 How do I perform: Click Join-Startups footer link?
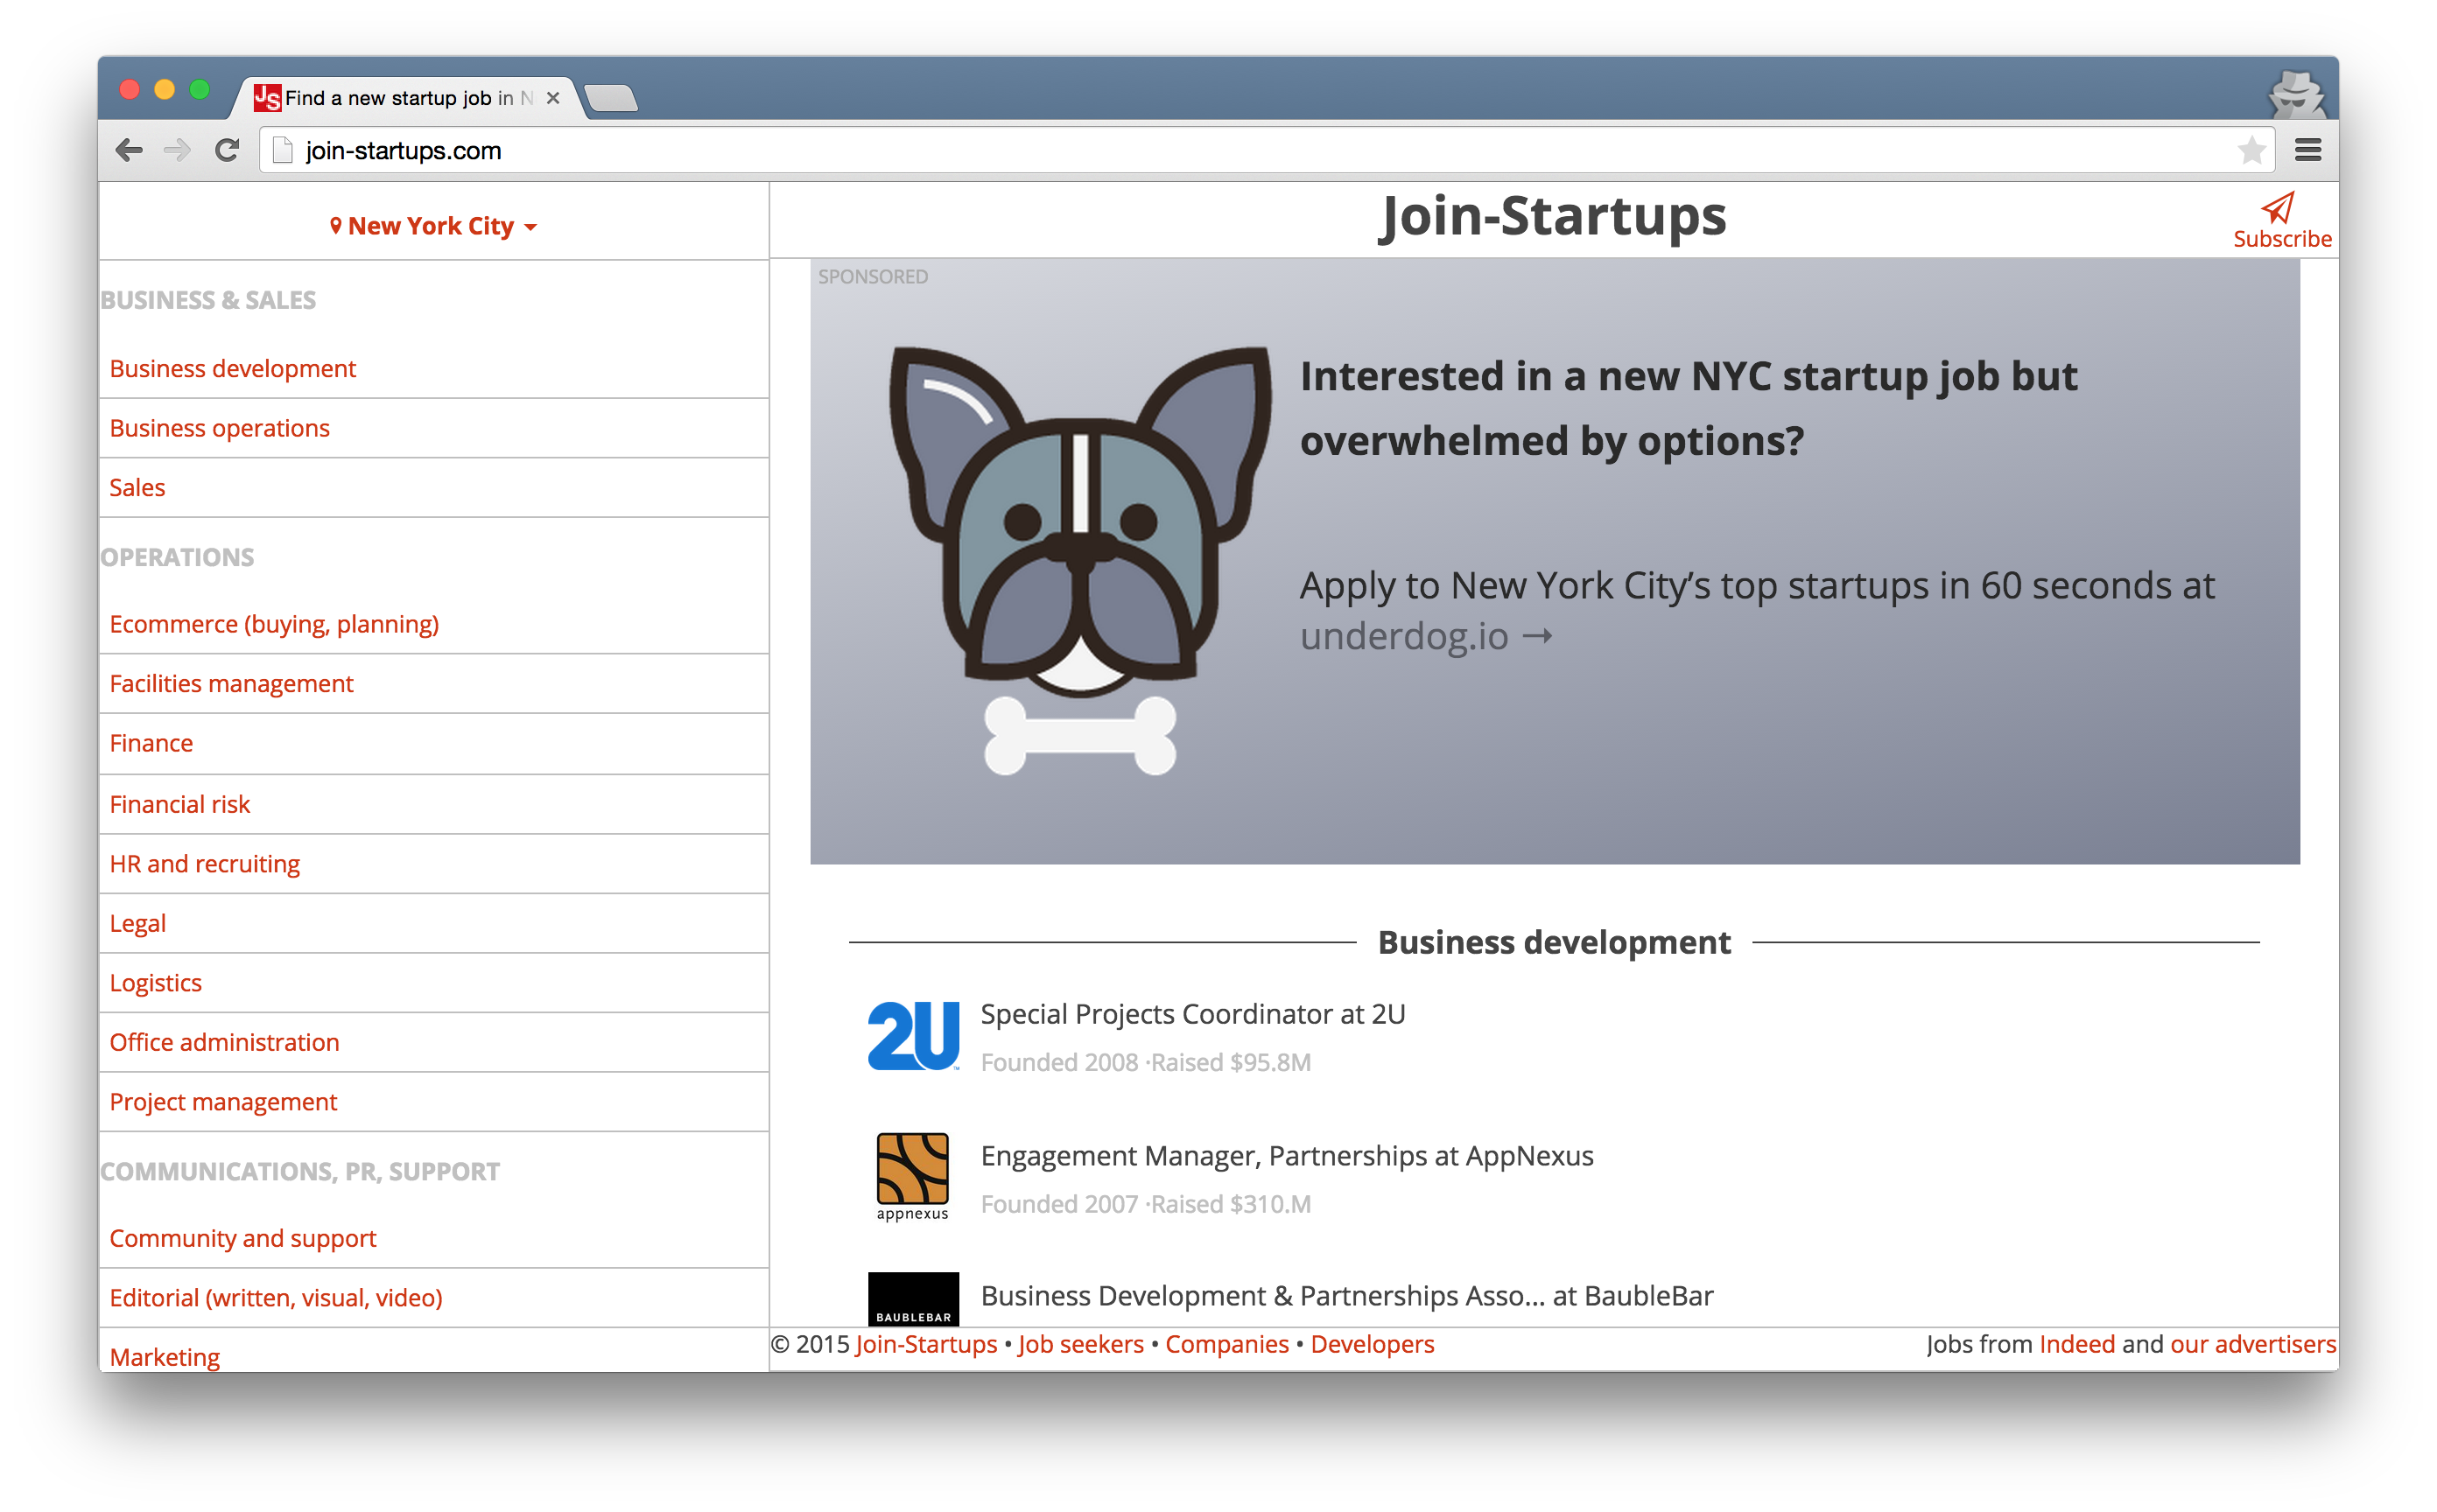click(925, 1343)
